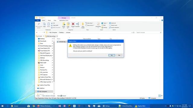The width and height of the screenshot is (193, 108).
Task: Switch to the View ribbon tab
Action: tap(55, 20)
